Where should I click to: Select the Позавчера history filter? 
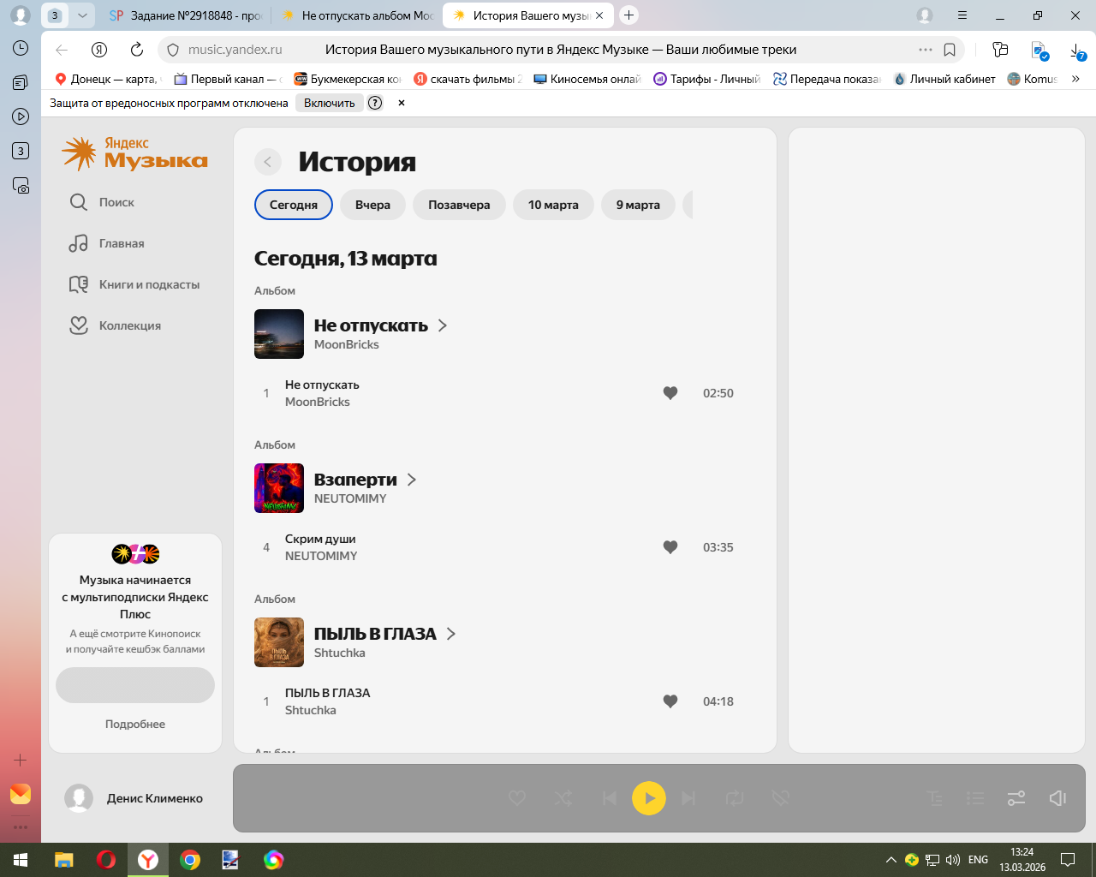coord(460,205)
